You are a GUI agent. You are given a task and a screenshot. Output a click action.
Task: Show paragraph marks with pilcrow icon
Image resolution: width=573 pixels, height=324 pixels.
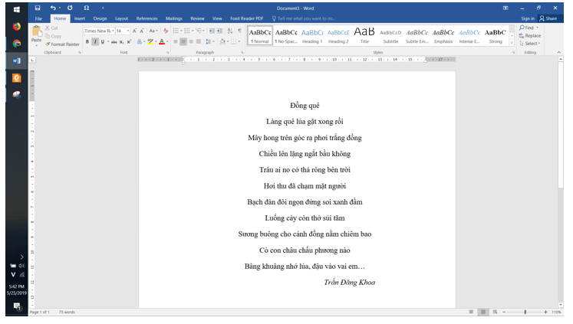click(x=239, y=31)
